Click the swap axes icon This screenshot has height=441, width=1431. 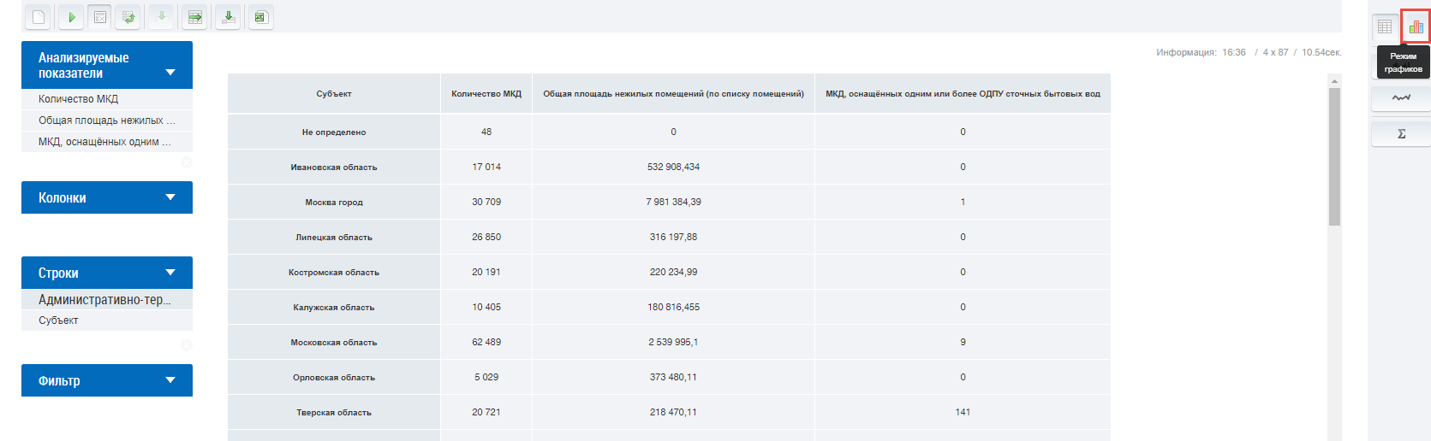pyautogui.click(x=129, y=17)
